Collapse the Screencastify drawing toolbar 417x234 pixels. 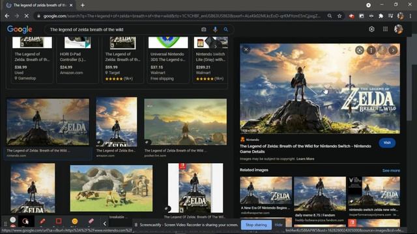tap(104, 224)
